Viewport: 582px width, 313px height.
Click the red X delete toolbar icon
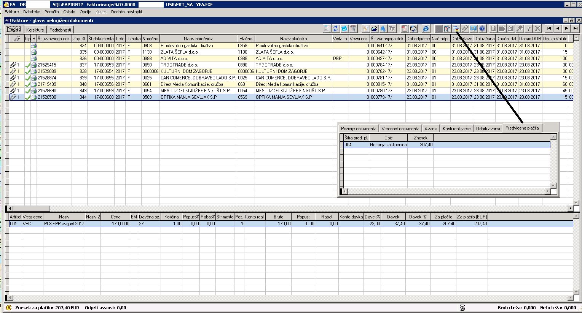[x=537, y=28]
